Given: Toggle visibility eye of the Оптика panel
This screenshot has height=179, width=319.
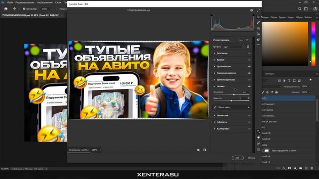Looking at the screenshot, I should click(x=249, y=86).
